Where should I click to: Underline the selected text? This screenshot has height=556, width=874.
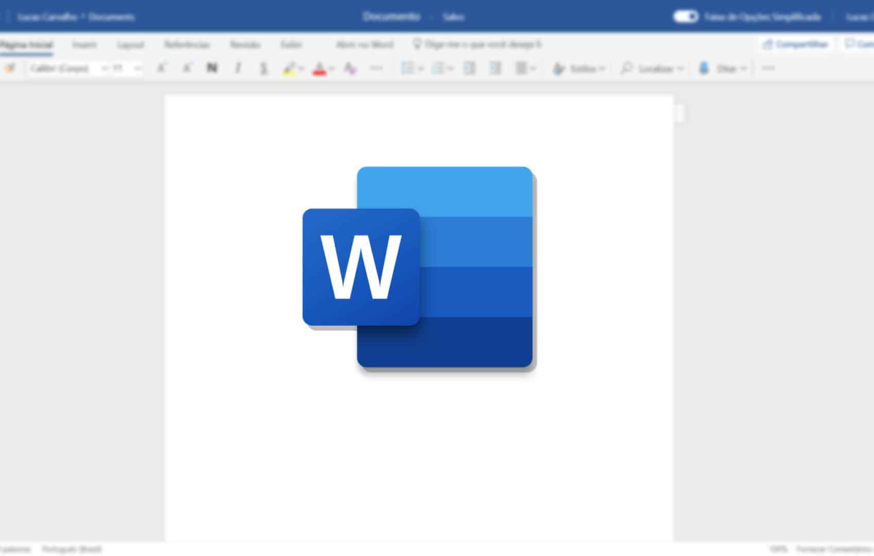click(x=264, y=67)
